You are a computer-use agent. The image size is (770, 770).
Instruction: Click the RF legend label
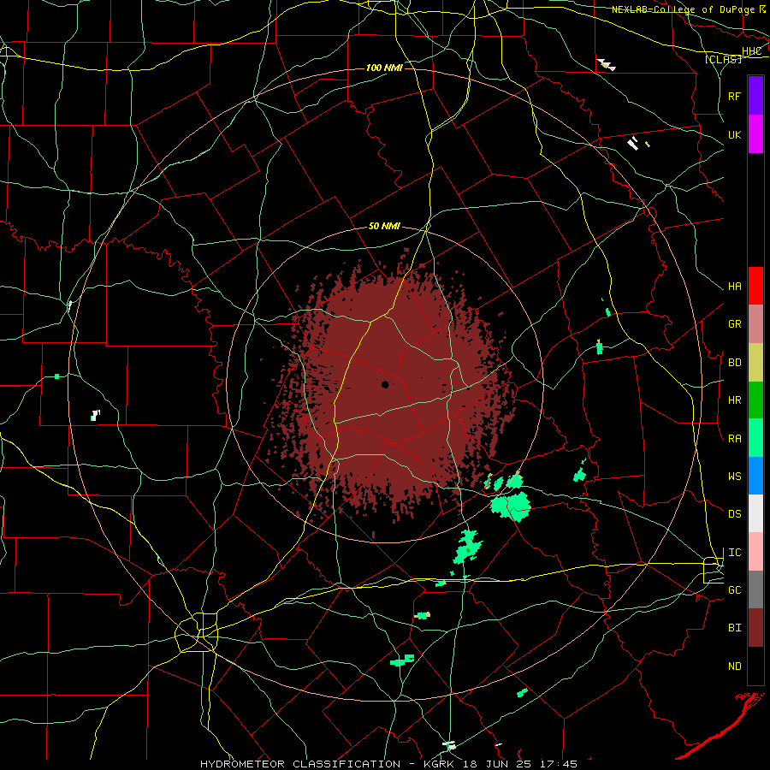tap(734, 96)
